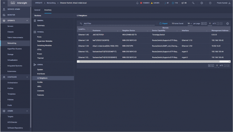233x132 pixels.
Task: Open the Thermal section
Action: (40, 58)
